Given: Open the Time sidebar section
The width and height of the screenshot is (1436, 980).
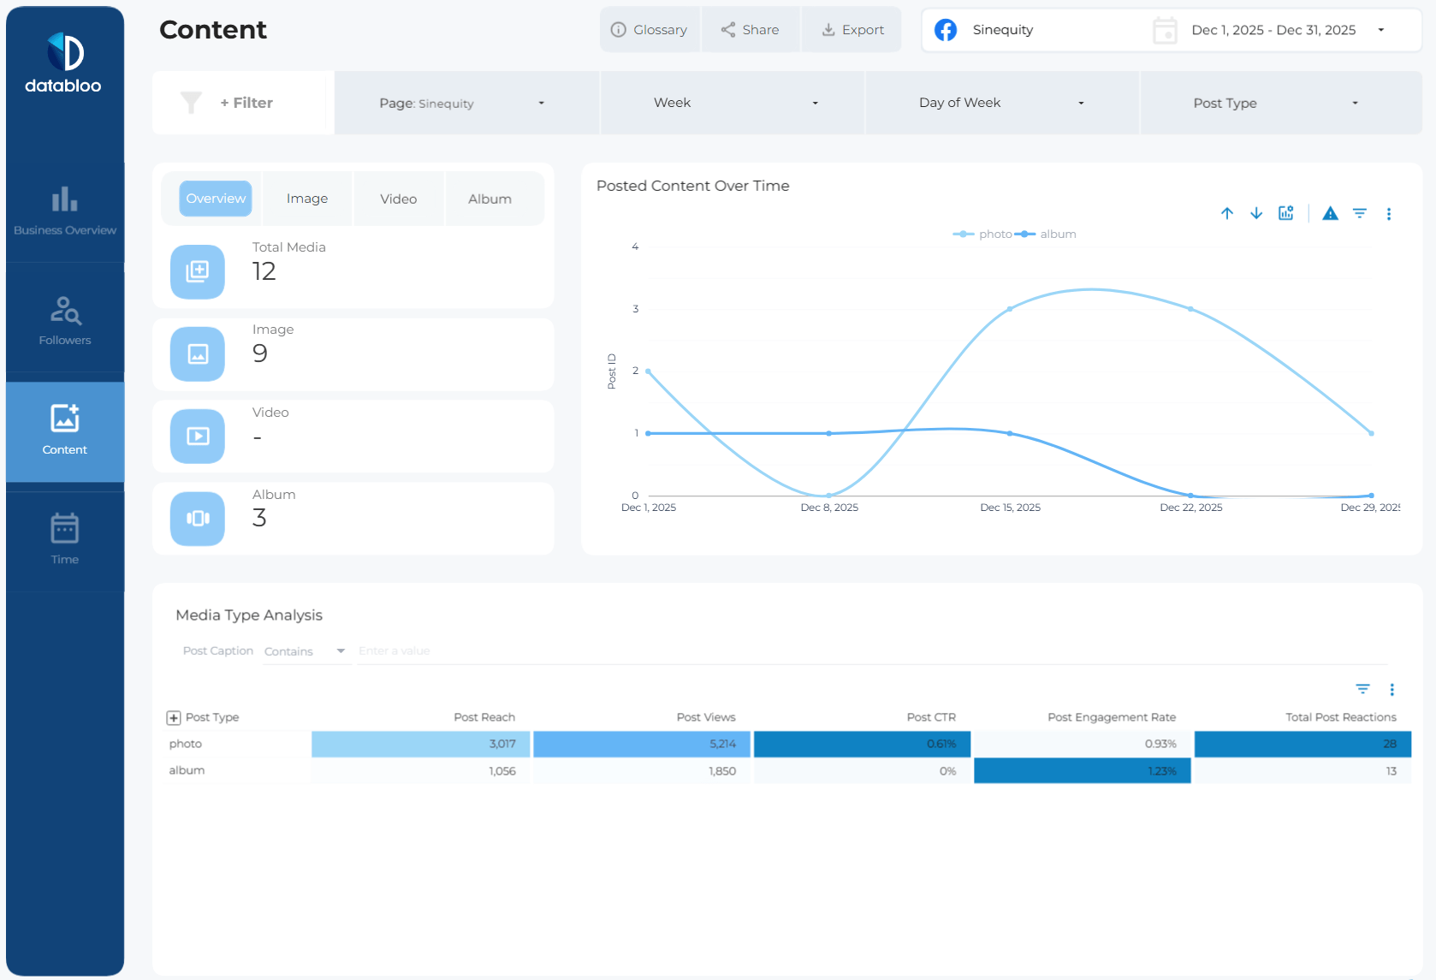Looking at the screenshot, I should click(65, 539).
